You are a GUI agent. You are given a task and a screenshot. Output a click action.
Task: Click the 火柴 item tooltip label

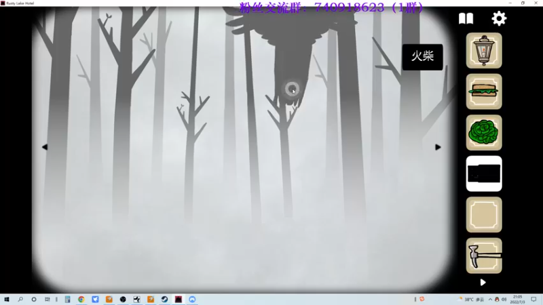tap(422, 57)
